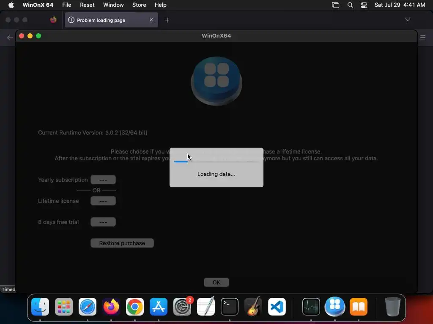Minimize the WinOnX64 window
The image size is (433, 324).
coord(30,36)
